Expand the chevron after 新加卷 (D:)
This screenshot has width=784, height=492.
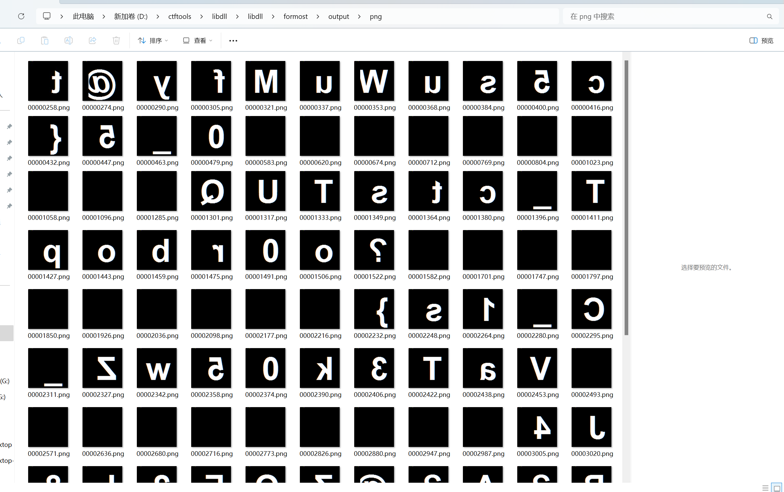tap(158, 16)
